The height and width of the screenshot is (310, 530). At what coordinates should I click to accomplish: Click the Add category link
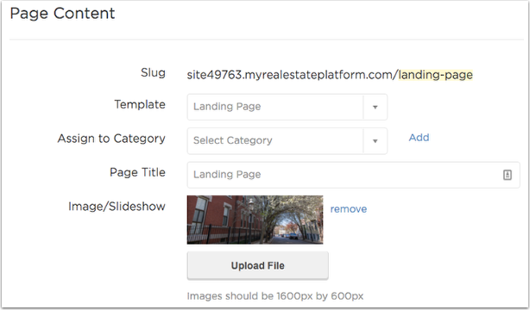[419, 137]
